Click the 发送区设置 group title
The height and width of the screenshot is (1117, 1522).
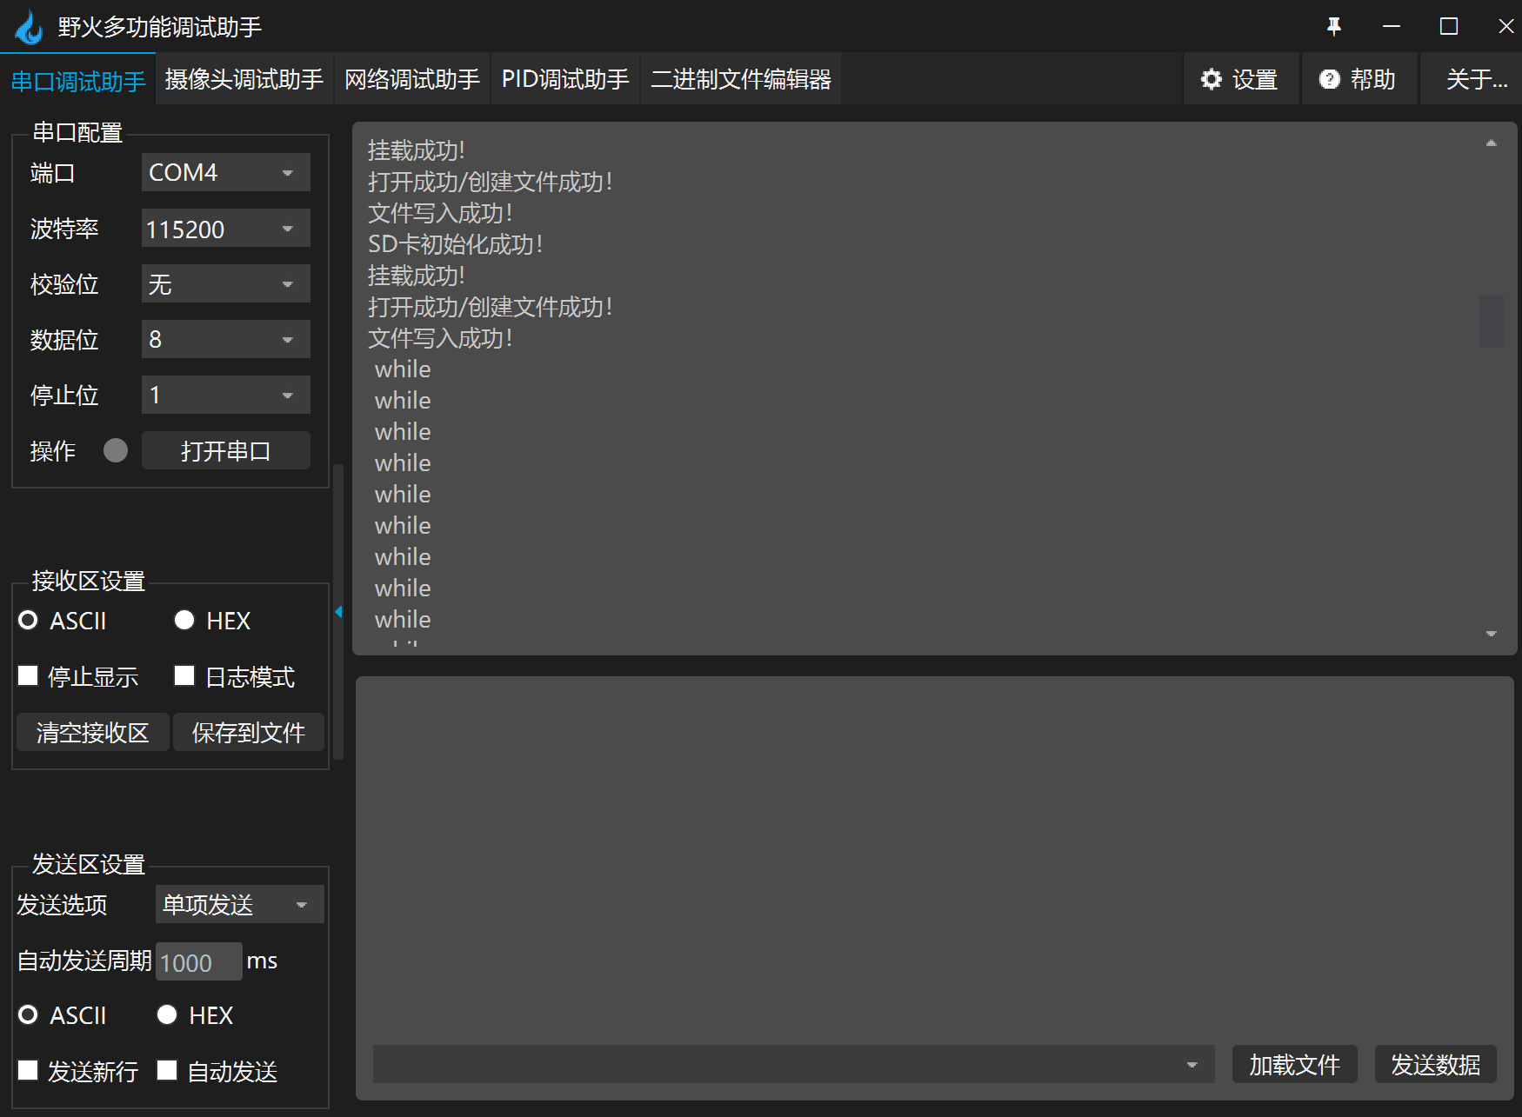[x=88, y=864]
